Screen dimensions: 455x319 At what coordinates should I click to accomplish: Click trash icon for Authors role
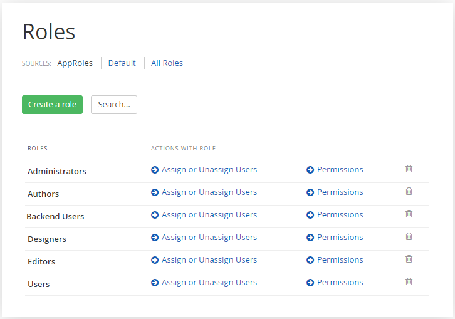pyautogui.click(x=409, y=192)
